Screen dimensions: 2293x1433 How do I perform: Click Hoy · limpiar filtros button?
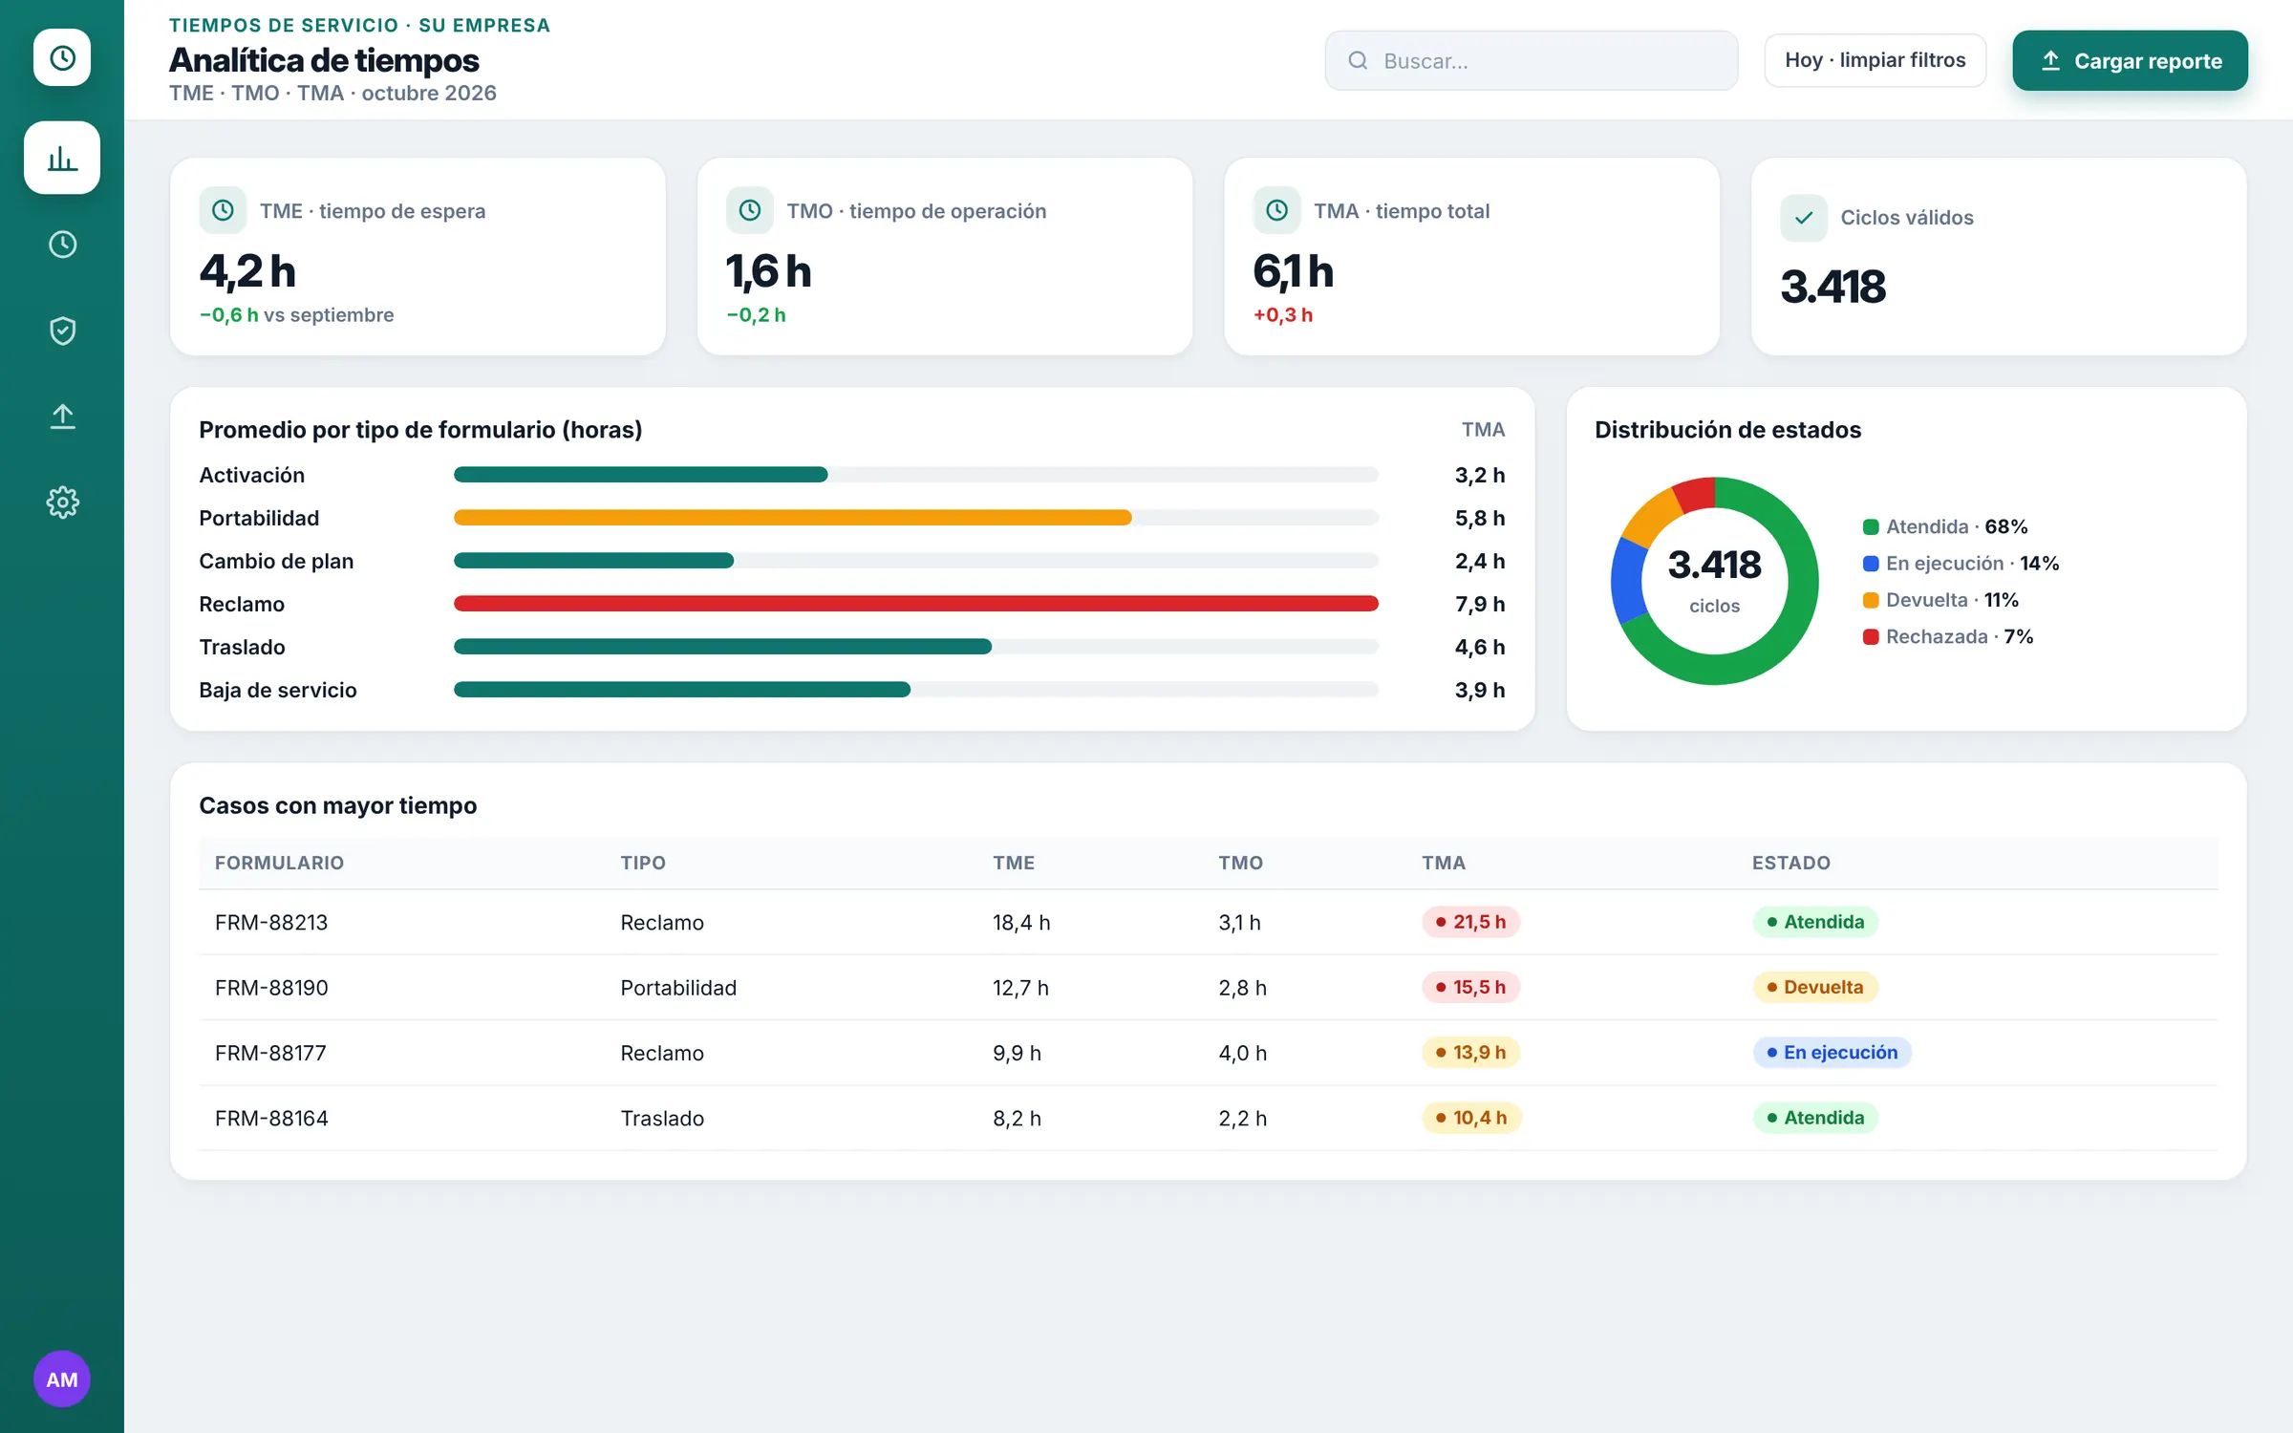click(1875, 60)
